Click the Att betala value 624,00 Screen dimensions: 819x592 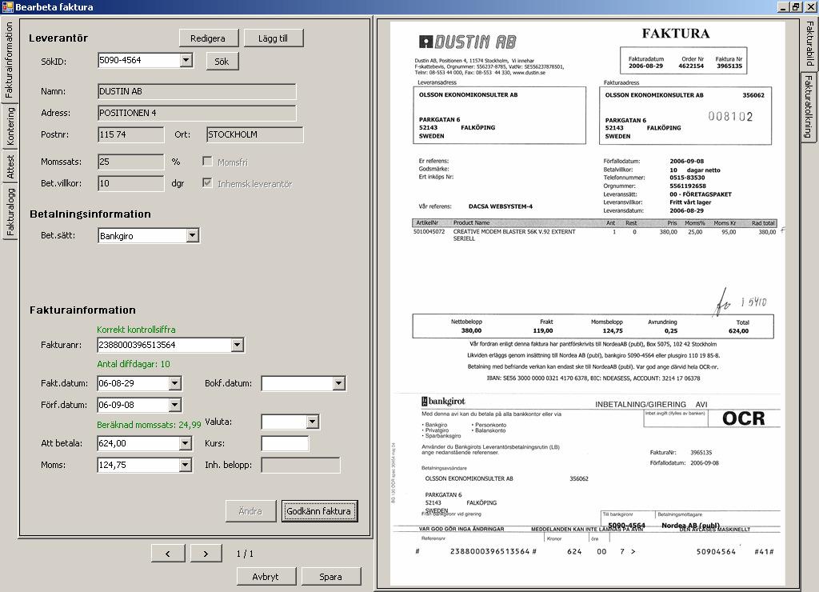(138, 444)
